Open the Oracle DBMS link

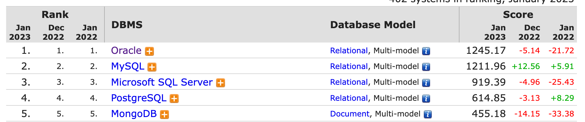[x=126, y=51]
